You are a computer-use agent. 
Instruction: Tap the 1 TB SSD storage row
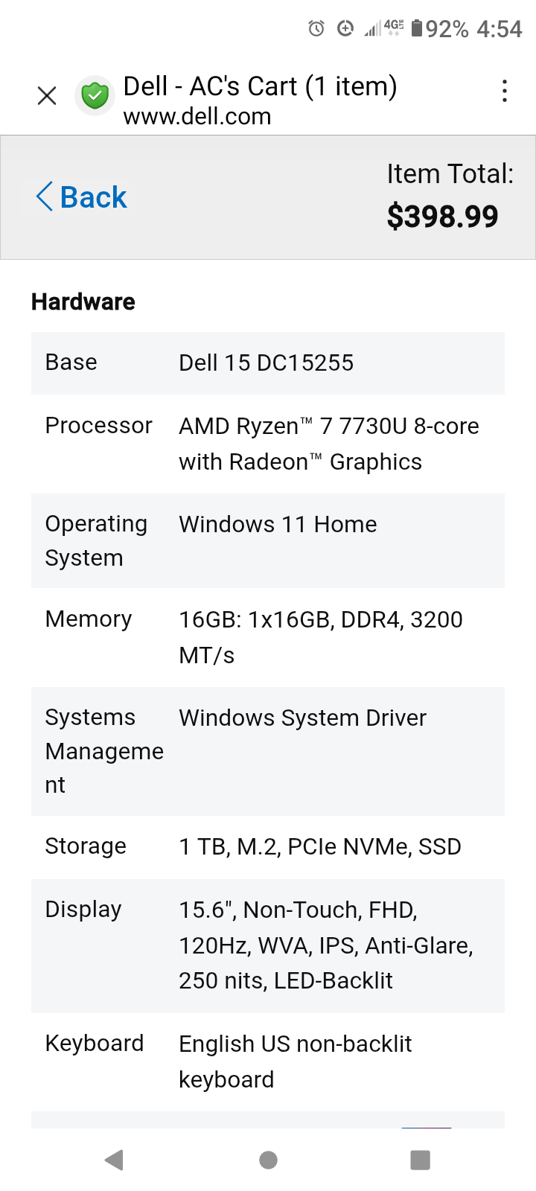267,847
